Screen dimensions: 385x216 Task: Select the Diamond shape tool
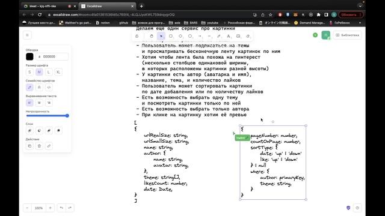click(x=180, y=36)
